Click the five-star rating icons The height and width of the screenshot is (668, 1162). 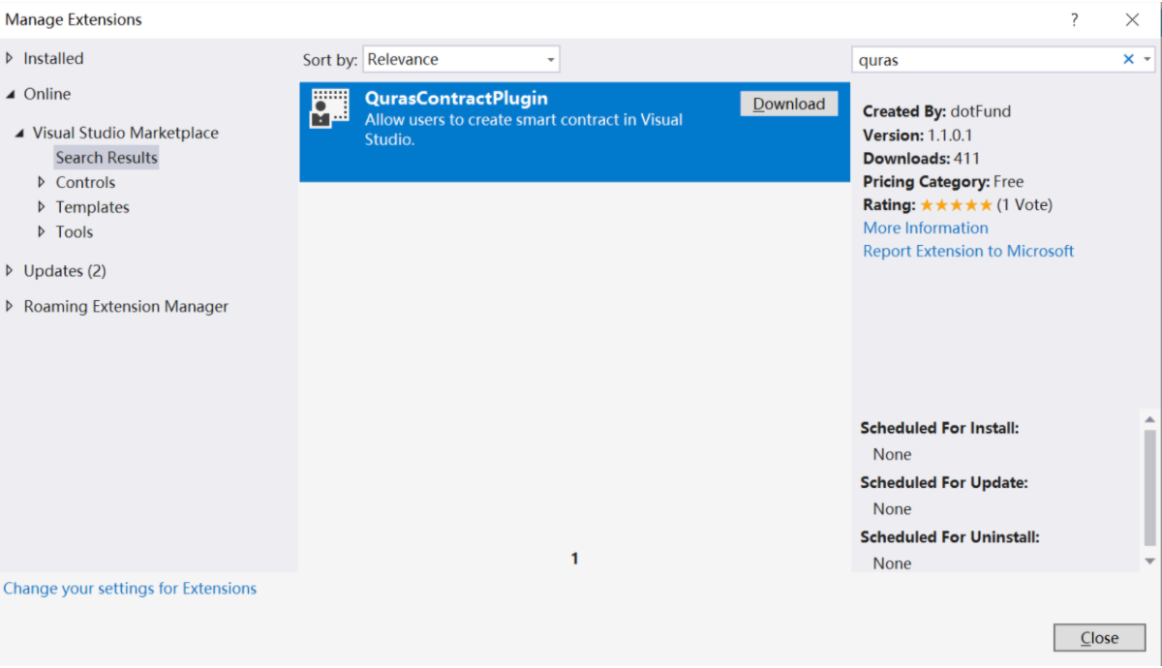[956, 205]
